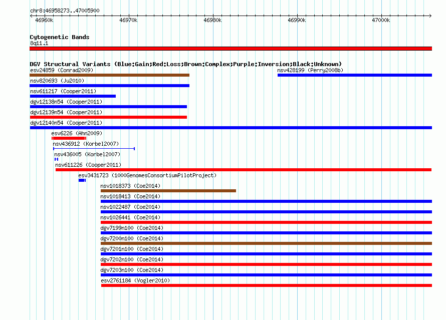
Task: Select the blue dgv12140n54 variant bar
Action: point(231,128)
